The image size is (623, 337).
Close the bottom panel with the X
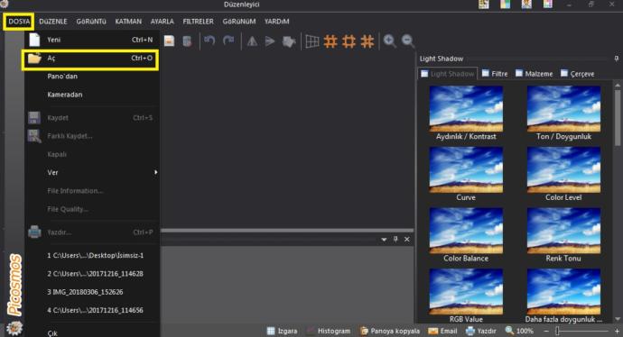[407, 239]
